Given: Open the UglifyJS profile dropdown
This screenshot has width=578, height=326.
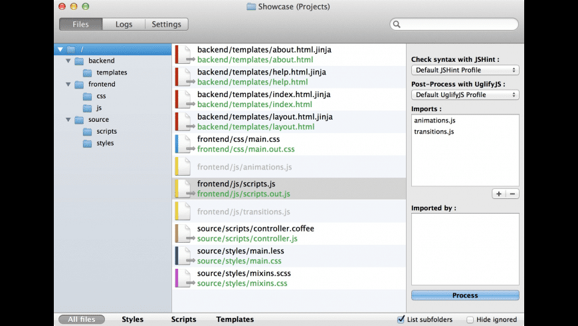Looking at the screenshot, I should (x=465, y=95).
